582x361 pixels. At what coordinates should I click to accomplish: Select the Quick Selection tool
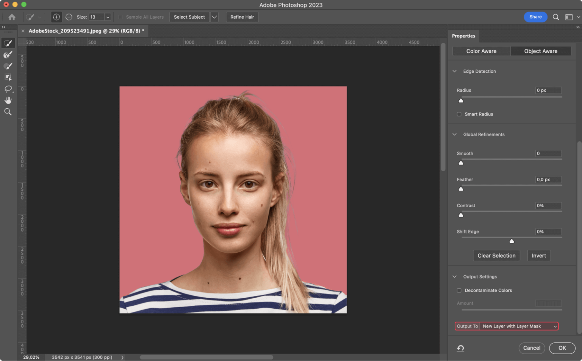pos(8,43)
